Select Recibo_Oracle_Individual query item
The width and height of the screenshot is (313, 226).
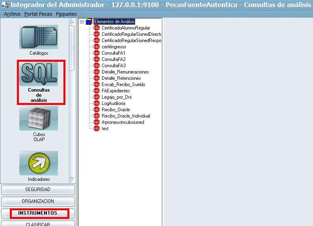126,116
